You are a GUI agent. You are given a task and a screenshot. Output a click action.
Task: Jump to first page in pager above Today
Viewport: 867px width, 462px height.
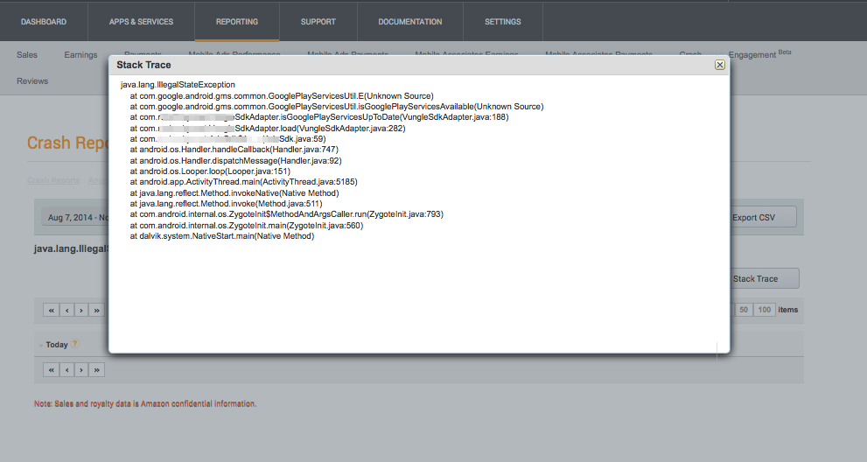tap(52, 310)
